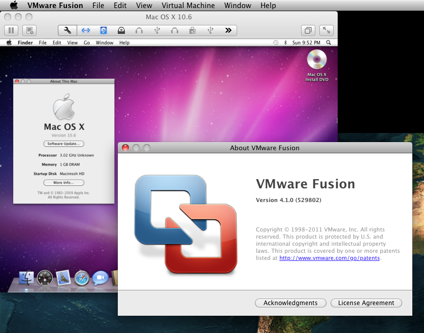424x333 pixels.
Task: Expand the toolbar overflow double-chevron
Action: (228, 30)
